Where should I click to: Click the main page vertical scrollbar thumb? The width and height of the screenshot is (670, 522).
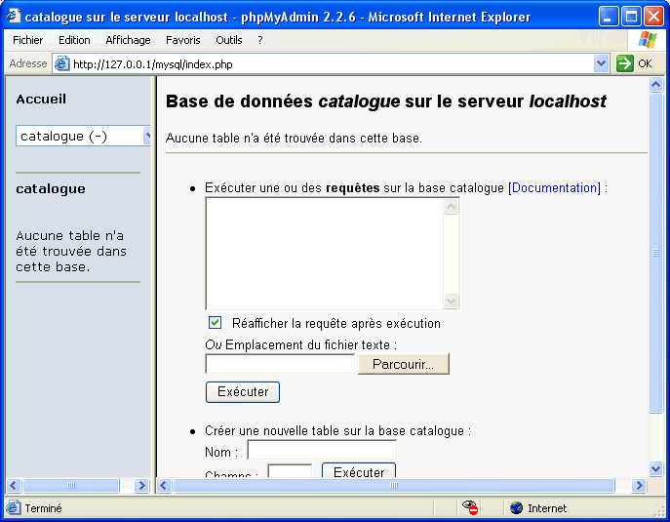coord(656,253)
